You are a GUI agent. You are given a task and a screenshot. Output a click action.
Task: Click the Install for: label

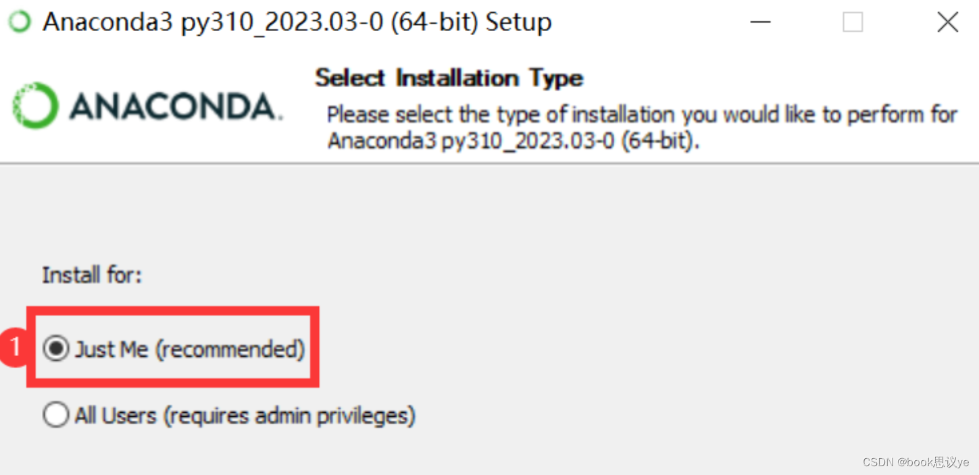click(x=92, y=274)
